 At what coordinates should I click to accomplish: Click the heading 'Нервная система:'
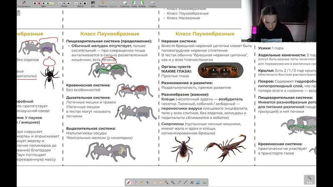[179, 41]
